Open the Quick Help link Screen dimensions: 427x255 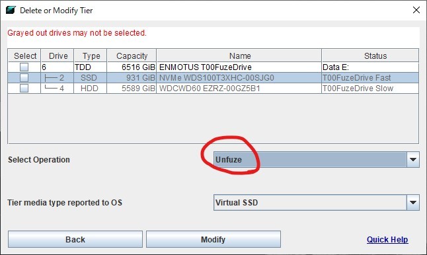pyautogui.click(x=387, y=240)
